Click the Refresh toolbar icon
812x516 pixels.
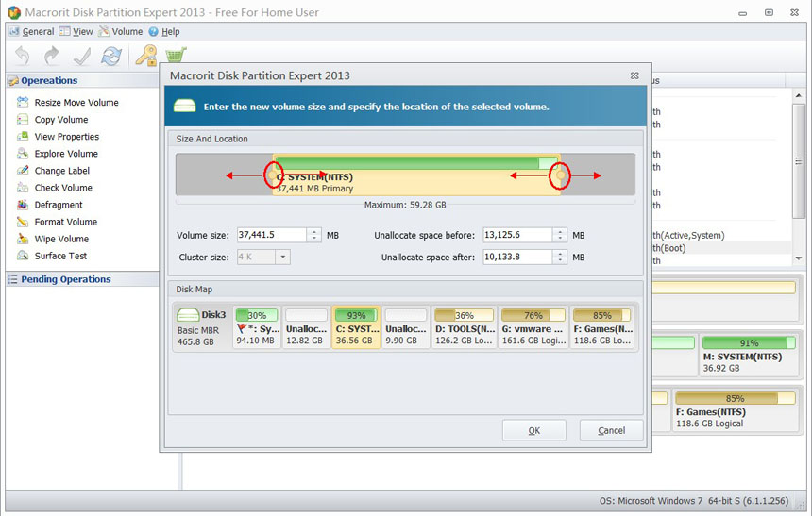coord(111,56)
